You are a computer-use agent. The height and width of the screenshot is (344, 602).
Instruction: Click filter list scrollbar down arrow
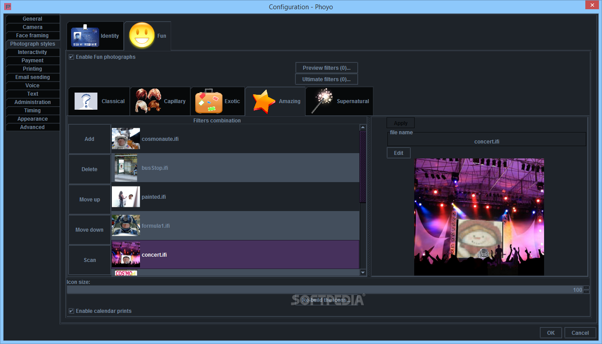pyautogui.click(x=363, y=272)
